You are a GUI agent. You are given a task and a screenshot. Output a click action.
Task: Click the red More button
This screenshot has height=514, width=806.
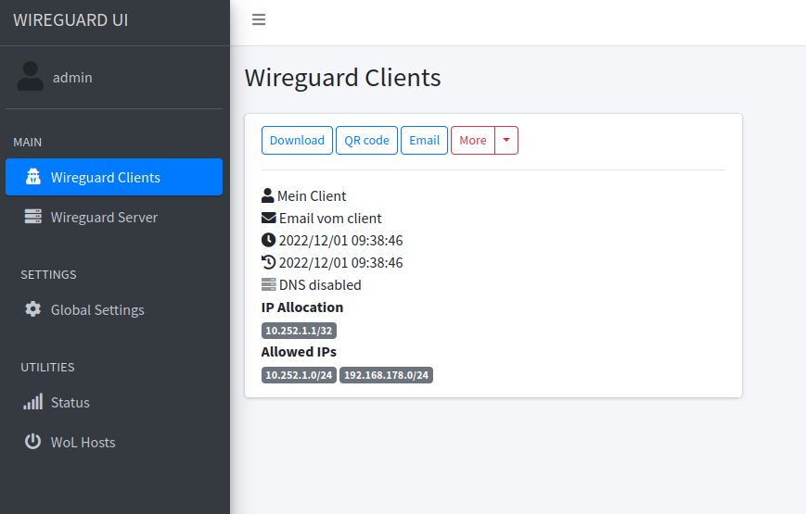(x=473, y=140)
